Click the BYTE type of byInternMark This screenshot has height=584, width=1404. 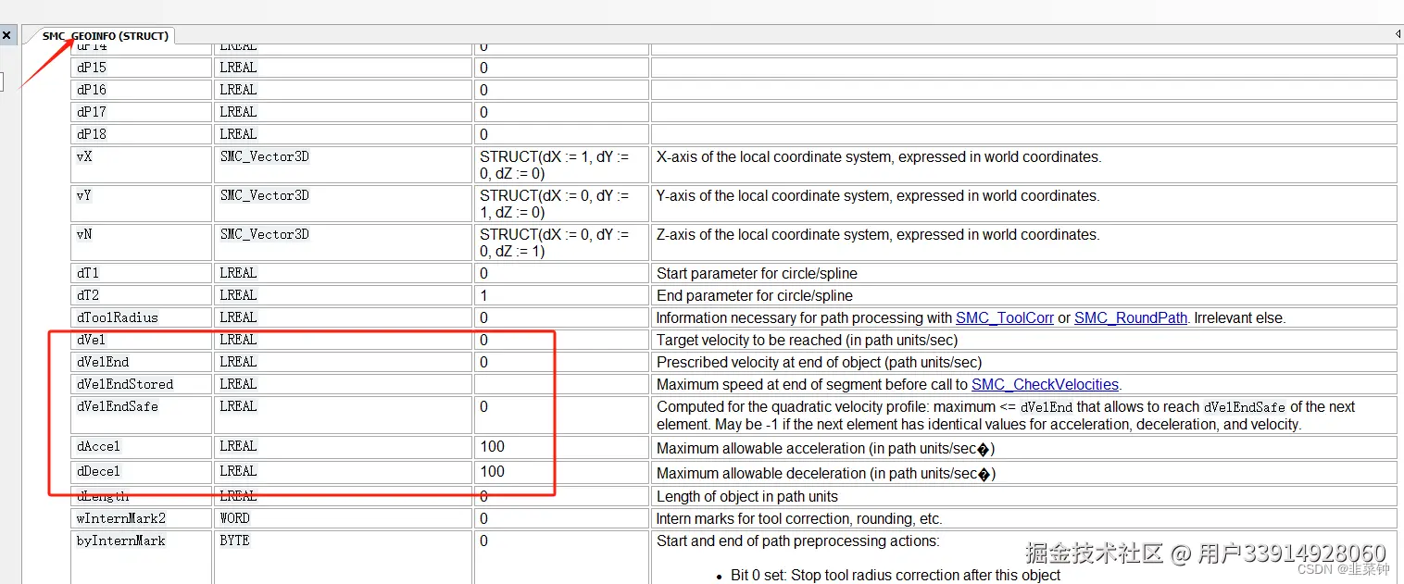coord(234,541)
